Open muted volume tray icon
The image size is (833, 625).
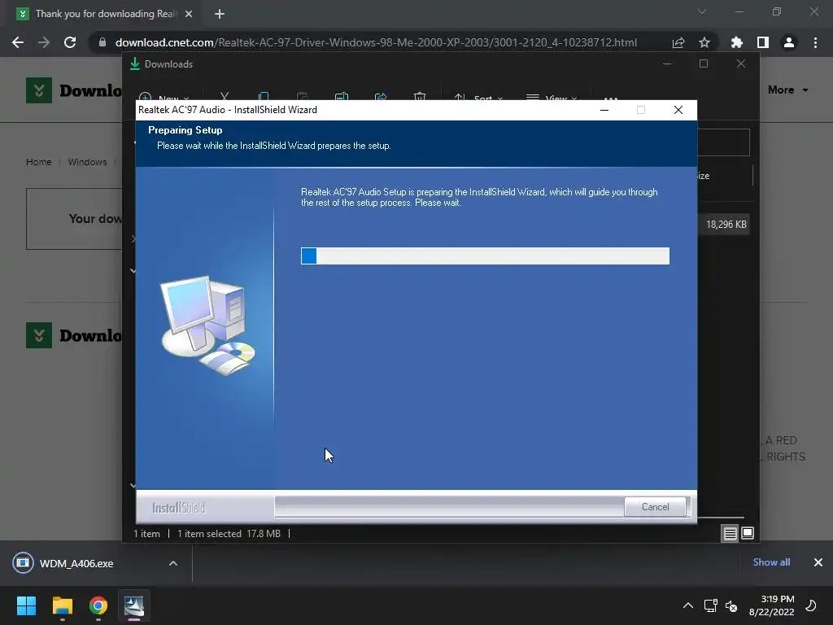(731, 605)
